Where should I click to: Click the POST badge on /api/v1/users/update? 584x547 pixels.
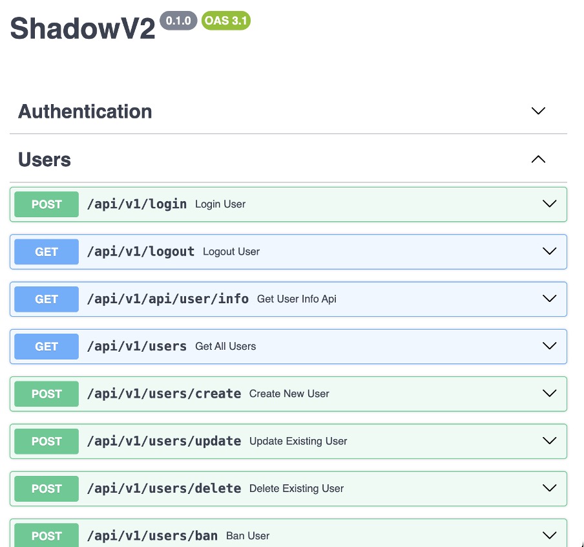[46, 442]
